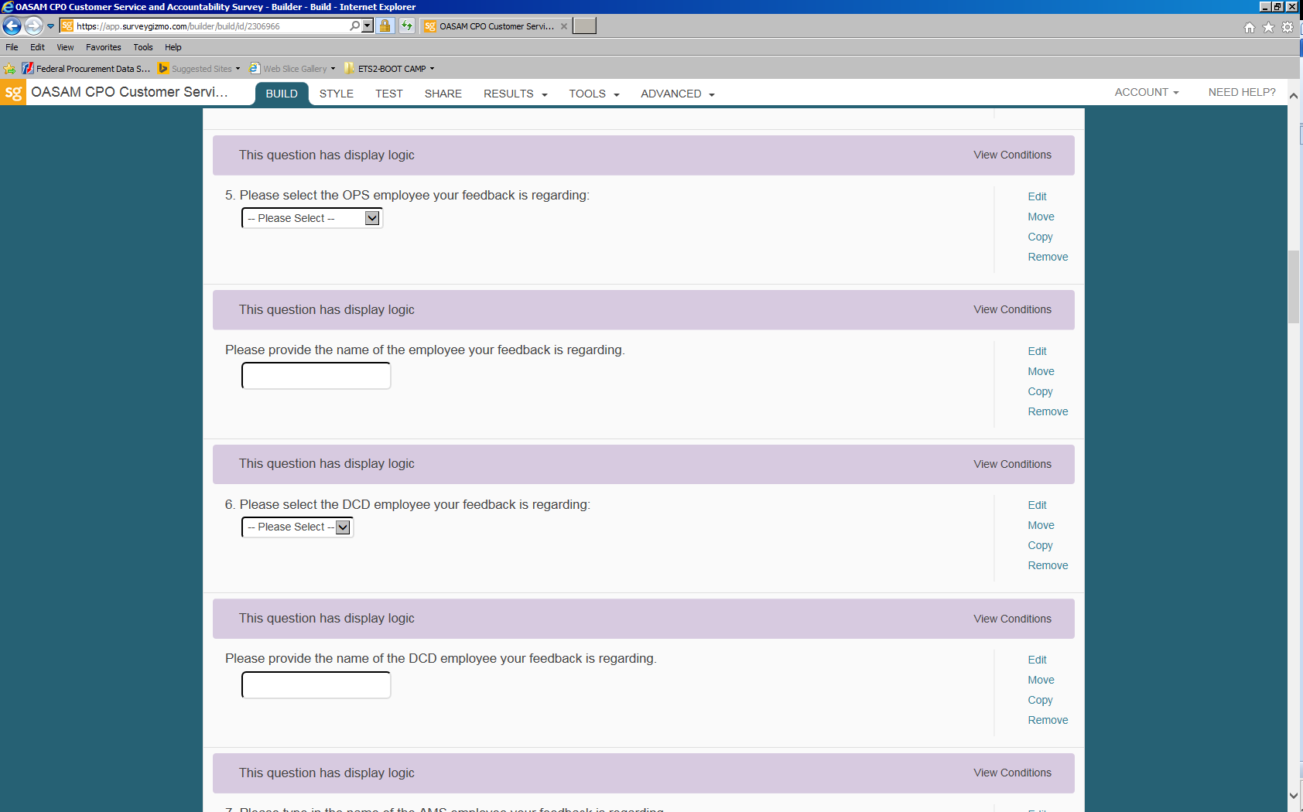Move question 5 OPS employee

(1041, 217)
